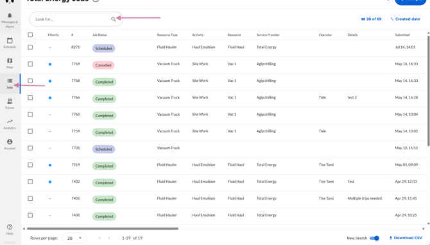The height and width of the screenshot is (245, 430).
Task: Click Completed status badge of job 7768
Action: tap(104, 82)
